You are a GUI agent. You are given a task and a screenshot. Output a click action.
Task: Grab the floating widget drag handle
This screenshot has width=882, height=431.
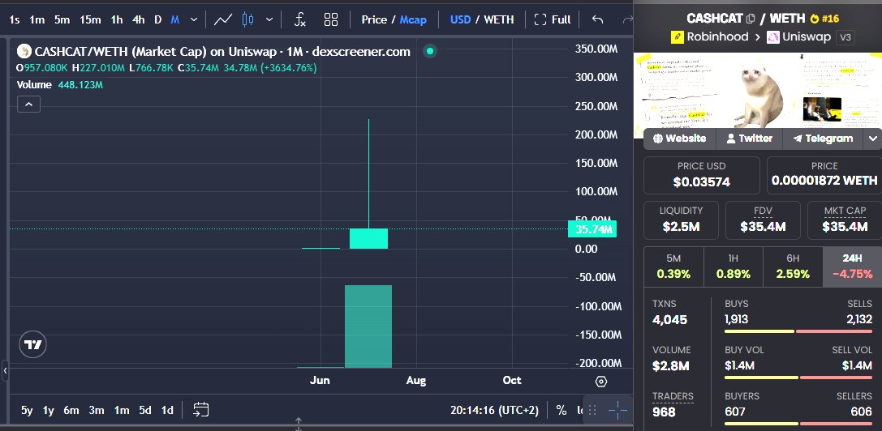(592, 411)
